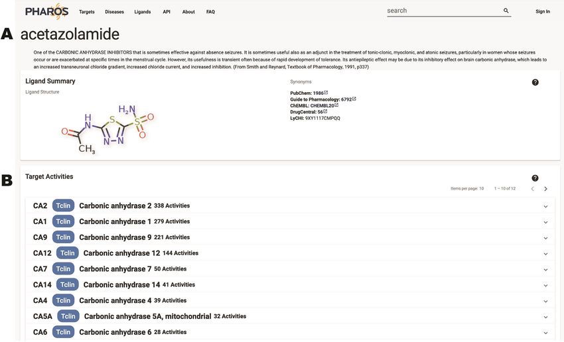This screenshot has width=564, height=342.
Task: Click the 1 – 10 of 12 range label
Action: tap(505, 189)
